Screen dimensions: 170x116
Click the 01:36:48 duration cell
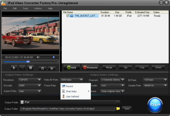105,16
